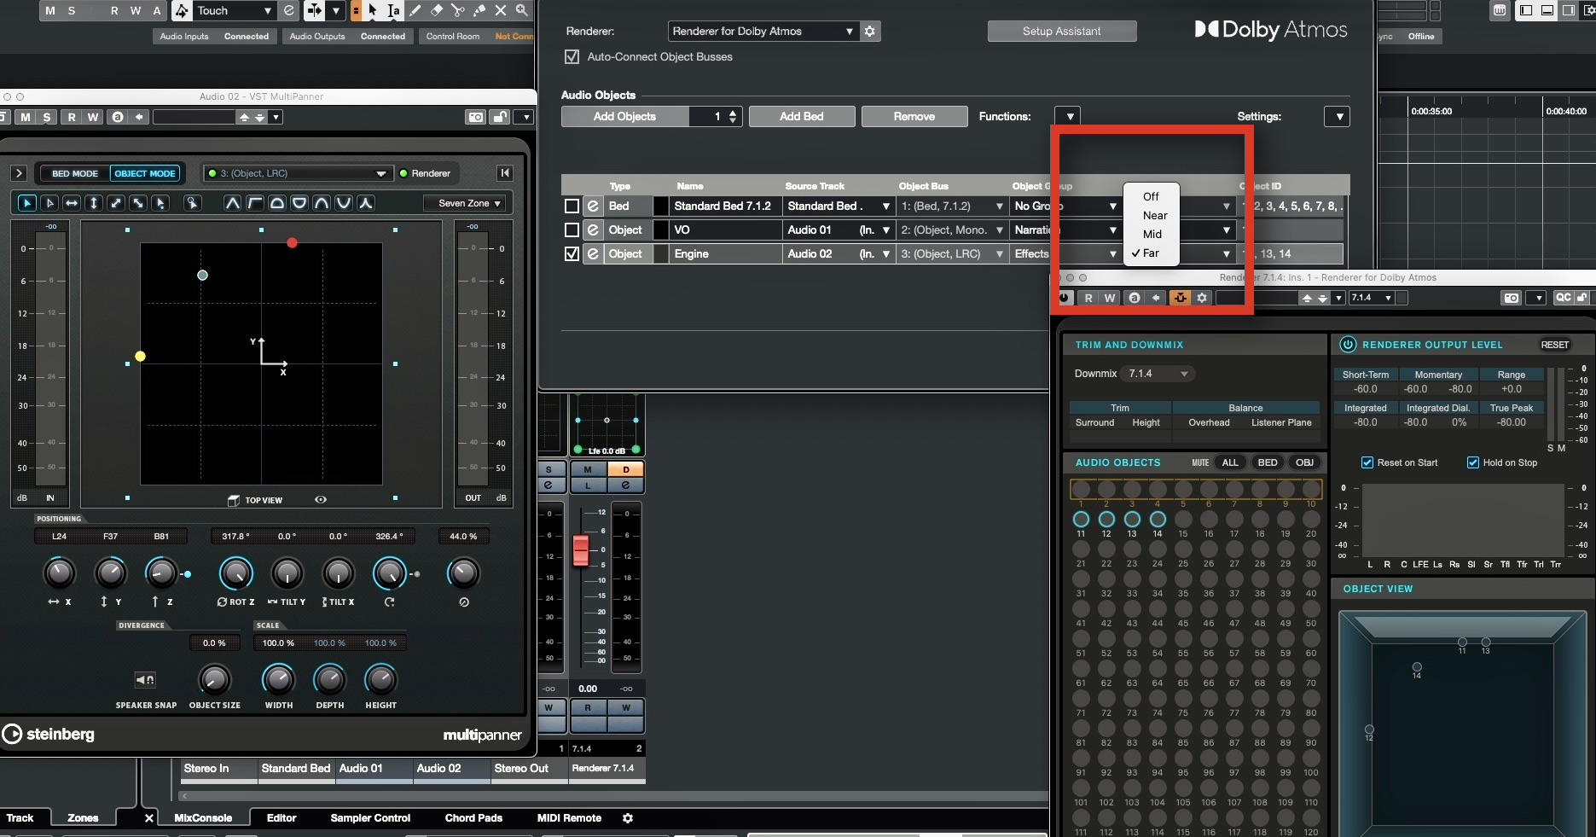The image size is (1596, 837).
Task: Open Source Track dropdown for Audio 02
Action: (839, 254)
